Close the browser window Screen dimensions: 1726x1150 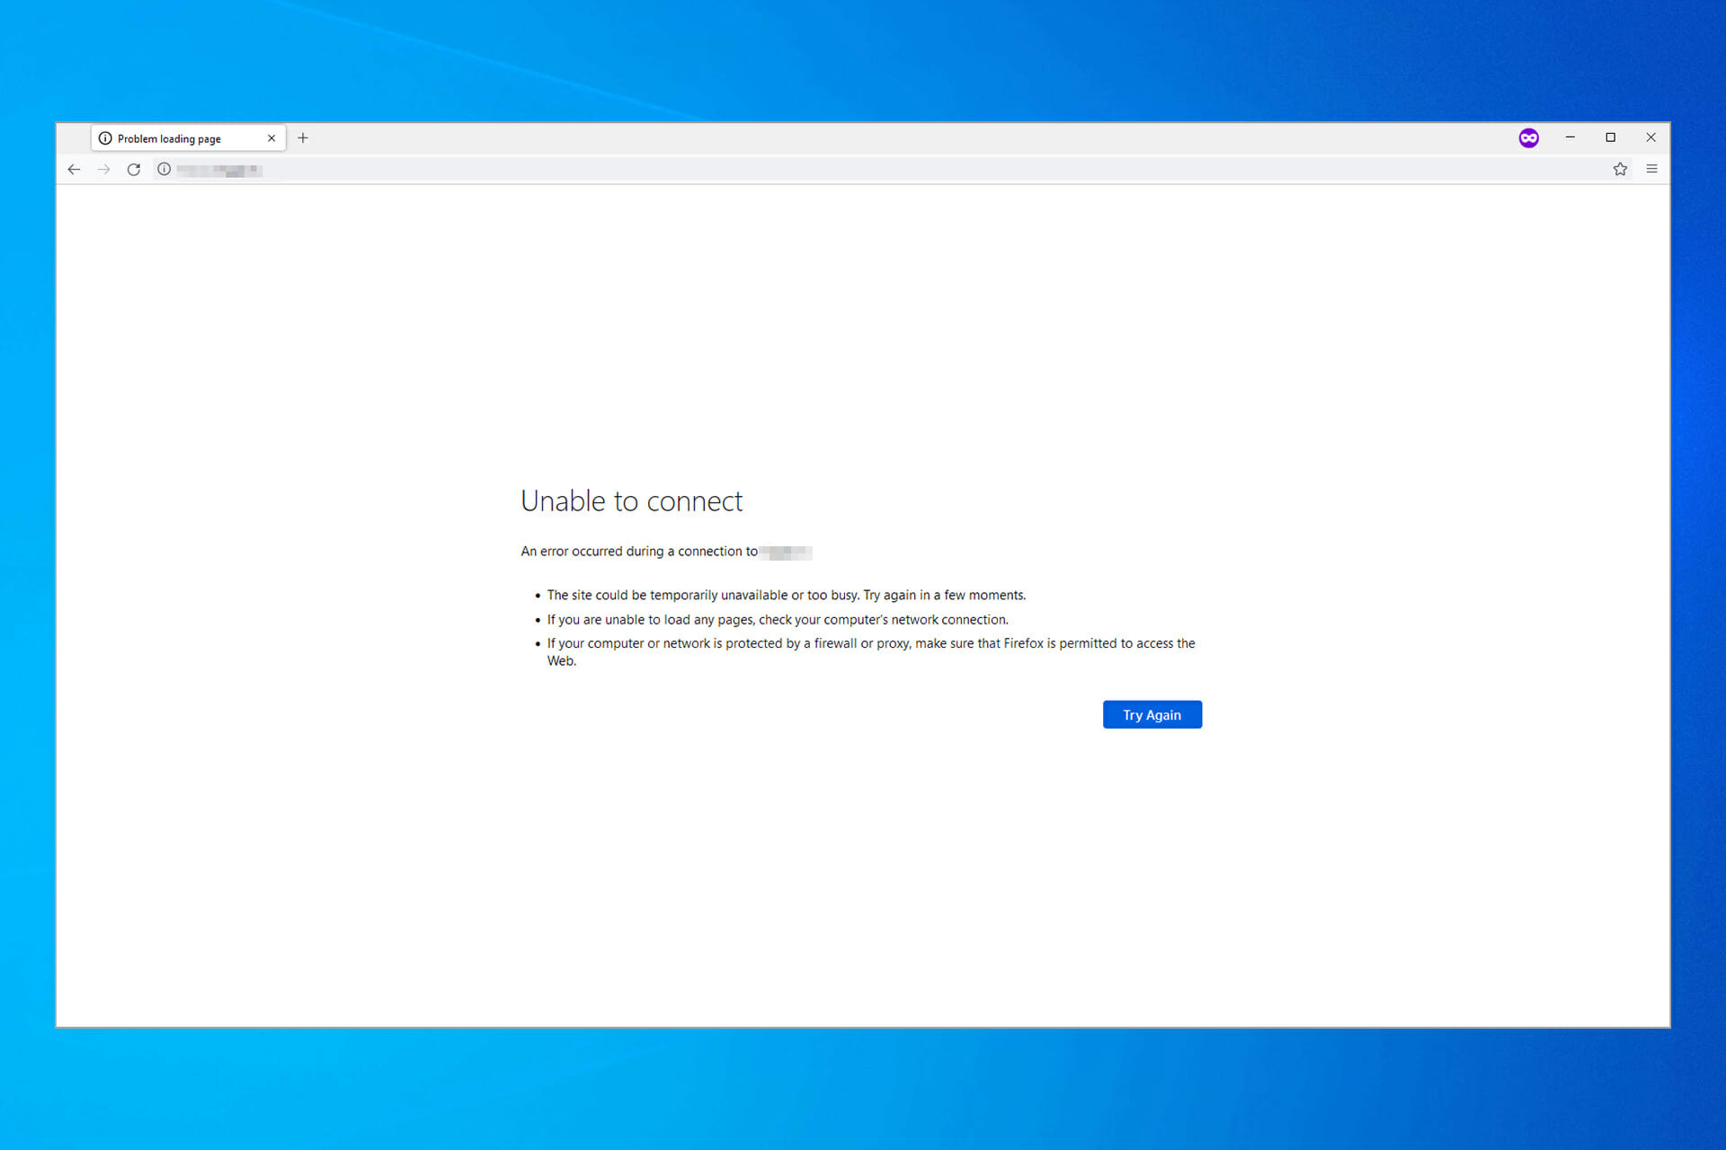pos(1650,137)
